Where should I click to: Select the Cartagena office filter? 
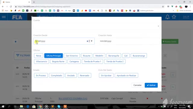coord(74,61)
